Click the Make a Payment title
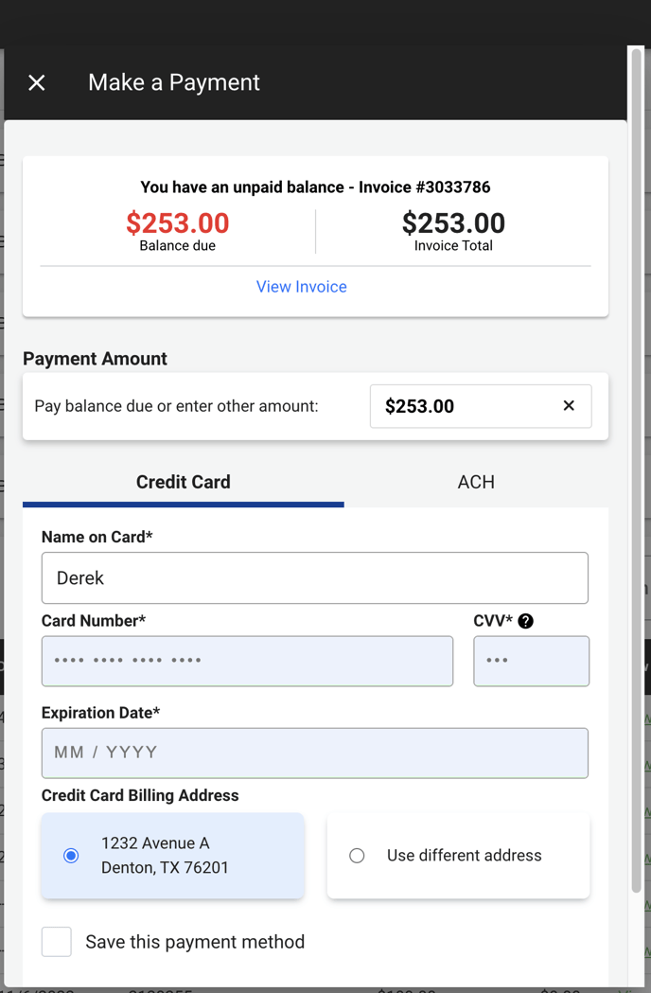The width and height of the screenshot is (651, 993). click(174, 82)
